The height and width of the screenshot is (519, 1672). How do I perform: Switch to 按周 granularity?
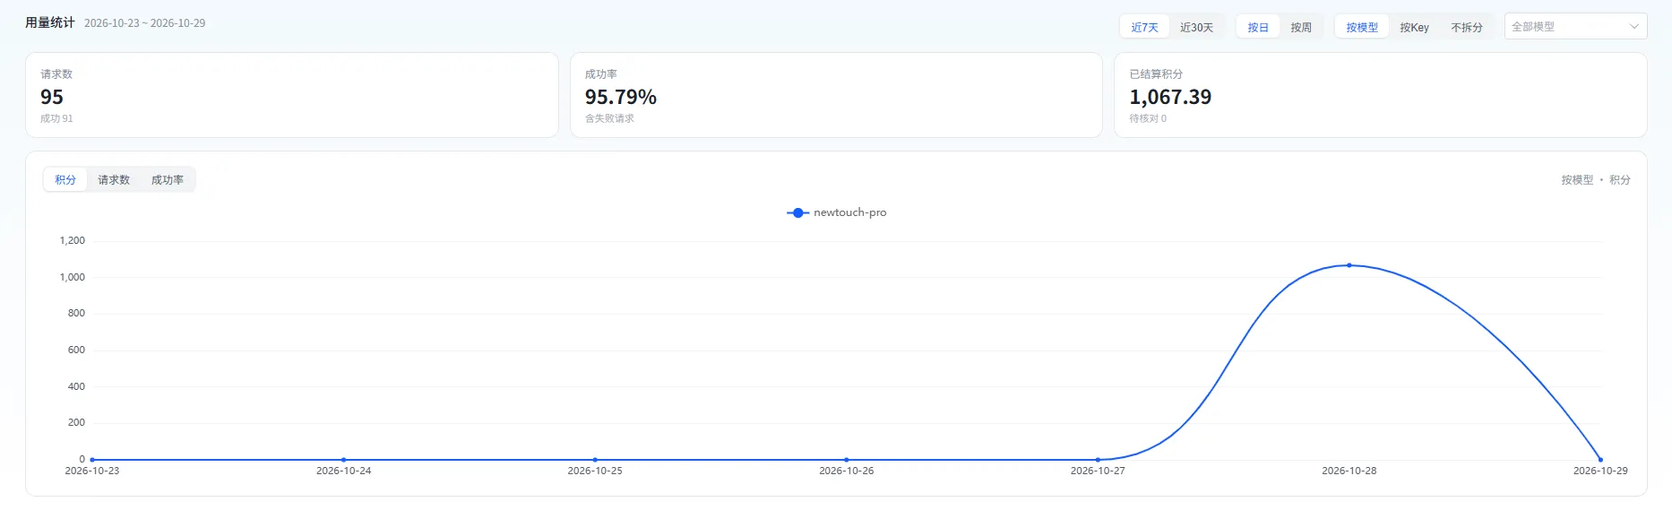(x=1301, y=28)
